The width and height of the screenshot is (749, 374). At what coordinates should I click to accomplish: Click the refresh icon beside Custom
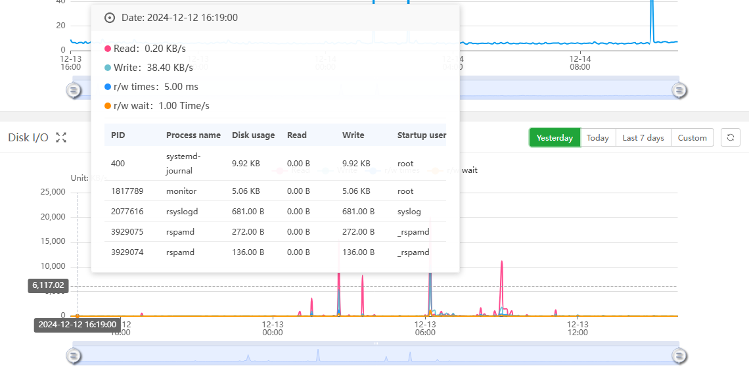click(731, 137)
